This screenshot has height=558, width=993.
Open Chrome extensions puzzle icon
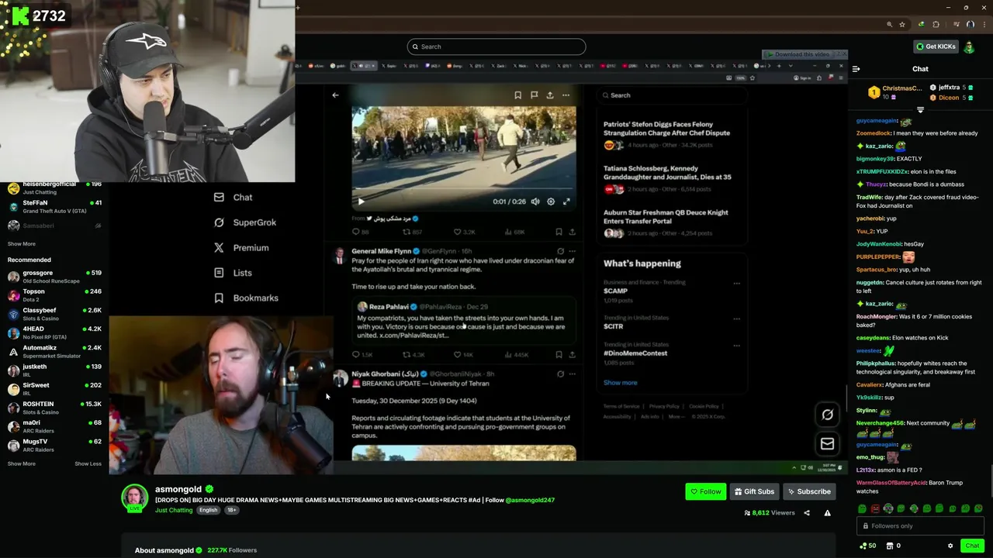click(936, 25)
